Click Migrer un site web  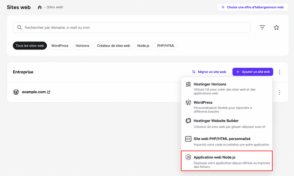(209, 72)
